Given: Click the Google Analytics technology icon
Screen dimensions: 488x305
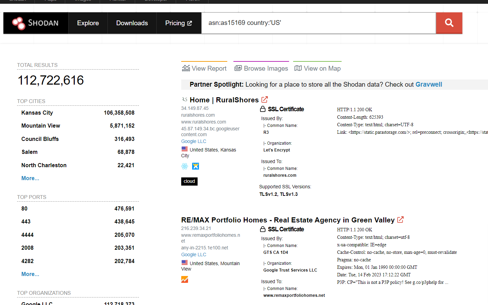Looking at the screenshot, I should pos(185,279).
